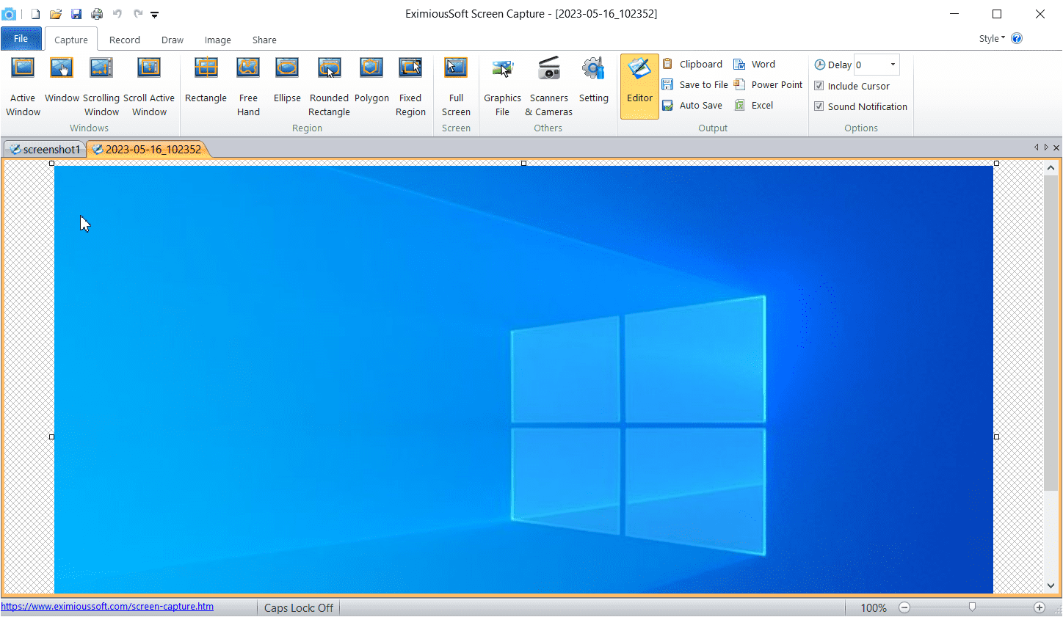
Task: Click the Print icon in quick access toolbar
Action: 97,14
